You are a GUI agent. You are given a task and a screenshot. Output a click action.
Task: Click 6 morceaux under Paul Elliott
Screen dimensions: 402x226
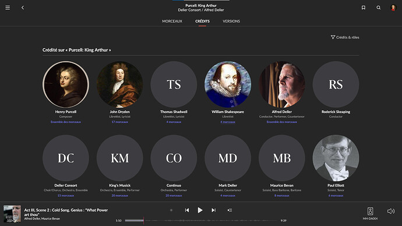point(336,196)
